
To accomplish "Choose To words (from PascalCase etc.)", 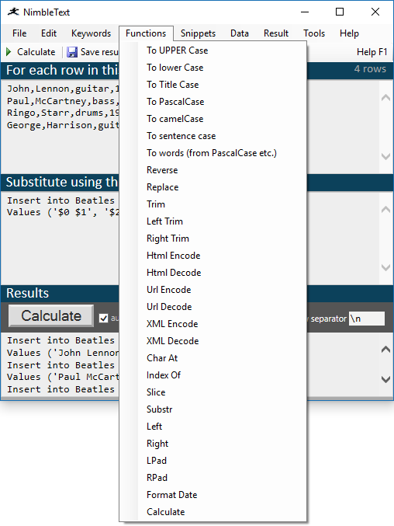I will coord(213,153).
